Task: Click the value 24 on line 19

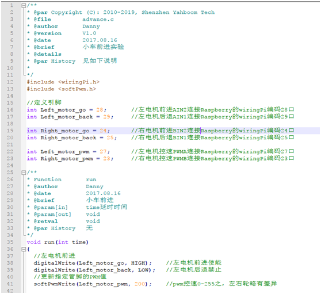Action: (x=103, y=131)
